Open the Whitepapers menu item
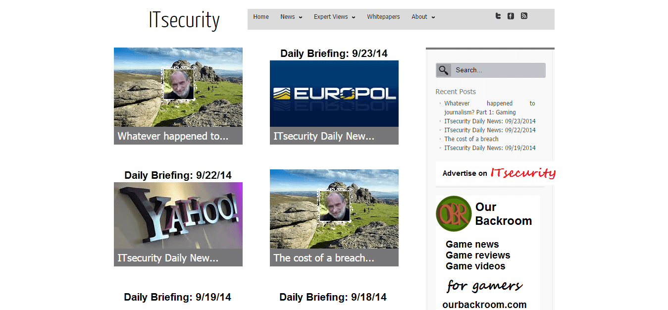This screenshot has height=310, width=668. tap(383, 17)
